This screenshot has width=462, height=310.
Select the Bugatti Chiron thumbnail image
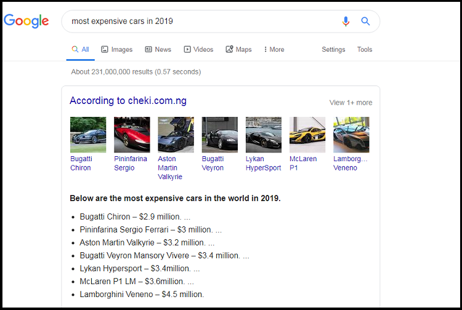[x=88, y=135]
